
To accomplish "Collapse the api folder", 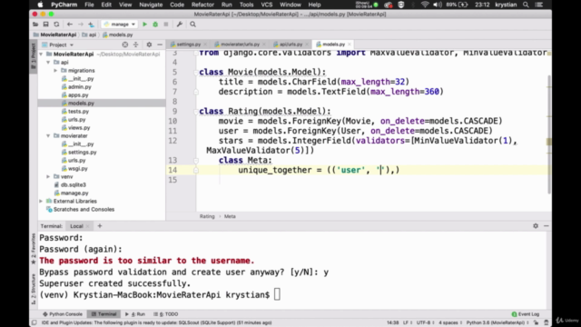I will pos(48,63).
